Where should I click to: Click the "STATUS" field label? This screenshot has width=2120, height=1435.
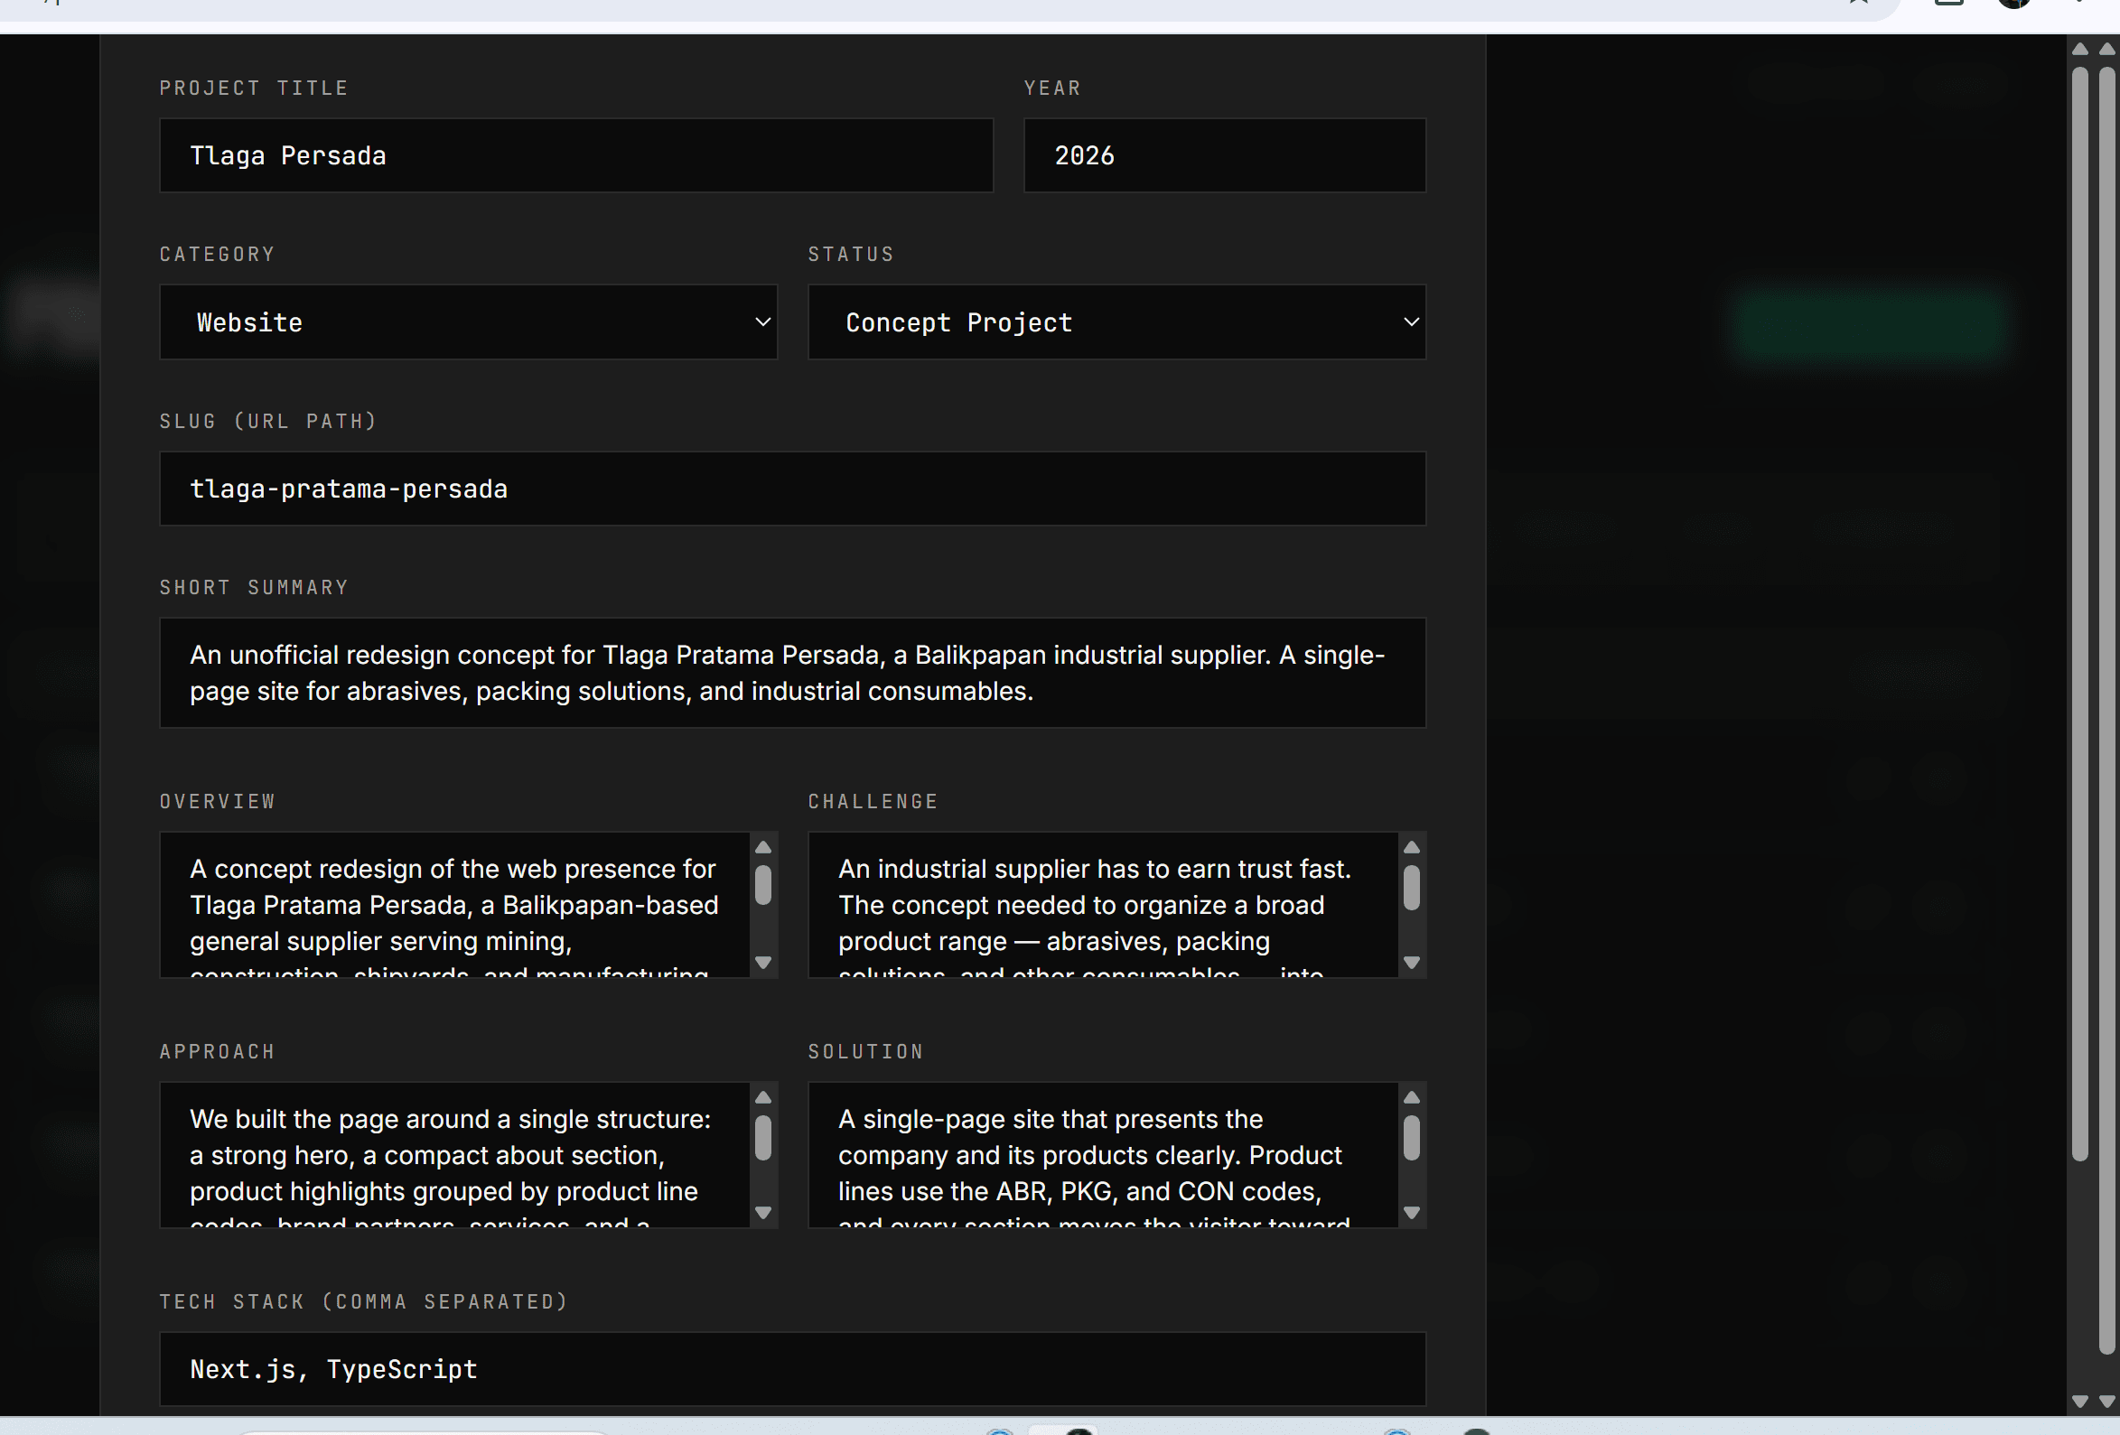point(851,255)
